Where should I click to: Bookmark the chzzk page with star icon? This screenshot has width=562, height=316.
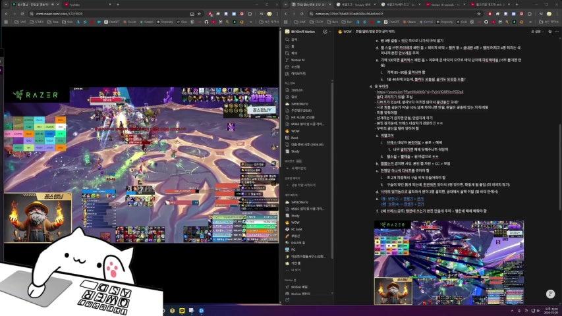[x=199, y=14]
